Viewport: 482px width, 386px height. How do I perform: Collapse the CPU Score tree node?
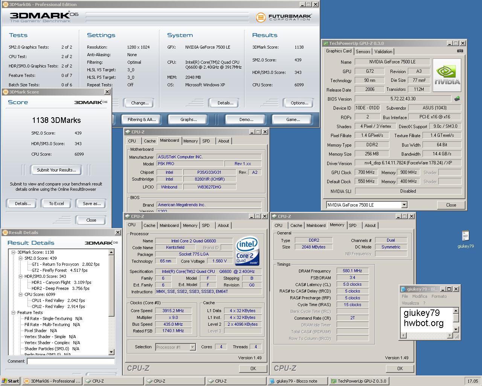[21, 294]
